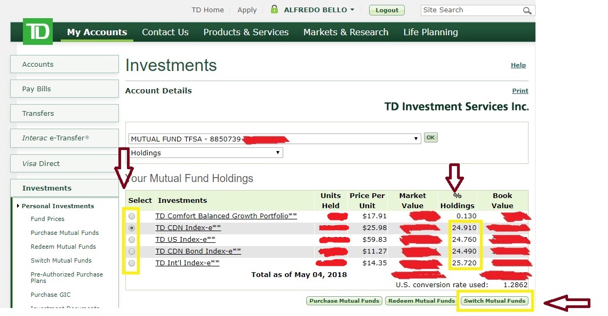Image resolution: width=608 pixels, height=316 pixels.
Task: Open the TD CDN Bond Index-e fund link
Action: 198,251
